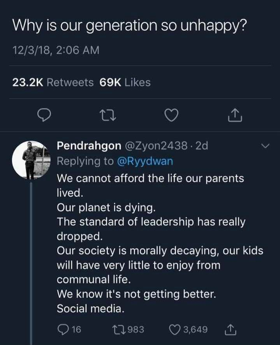This screenshot has width=280, height=345.
Task: Open the reply composer for the main tweet
Action: 45,115
